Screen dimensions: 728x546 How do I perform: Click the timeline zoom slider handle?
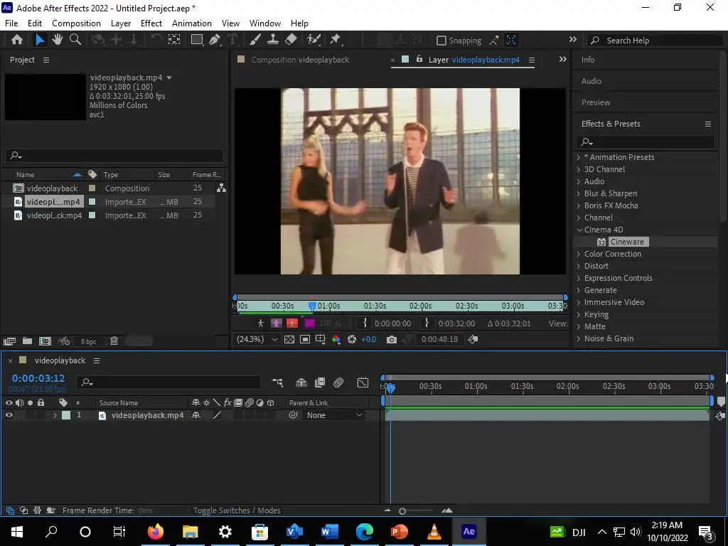coord(402,511)
